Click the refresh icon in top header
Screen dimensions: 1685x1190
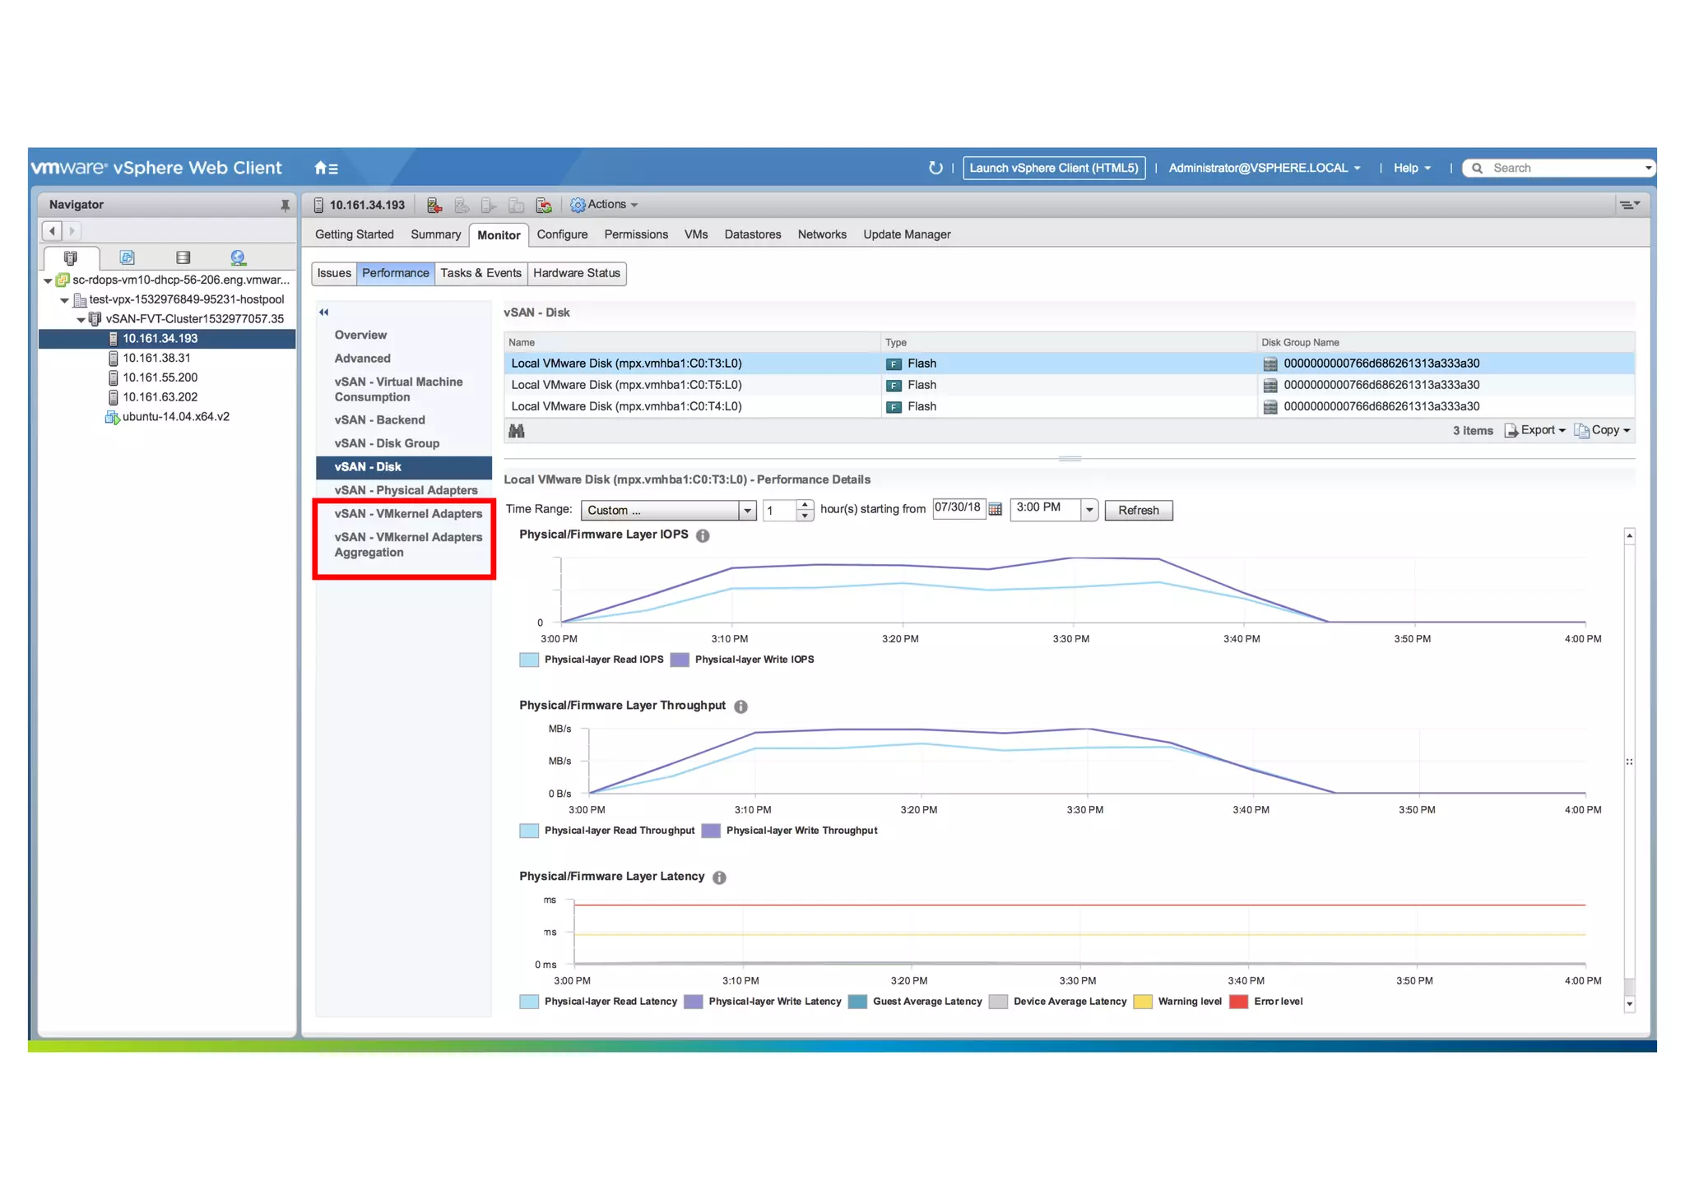pos(935,168)
